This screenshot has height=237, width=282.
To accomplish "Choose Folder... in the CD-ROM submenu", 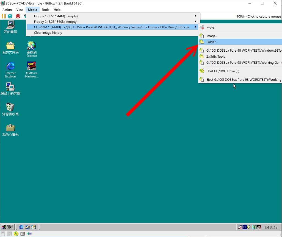I will click(x=240, y=42).
